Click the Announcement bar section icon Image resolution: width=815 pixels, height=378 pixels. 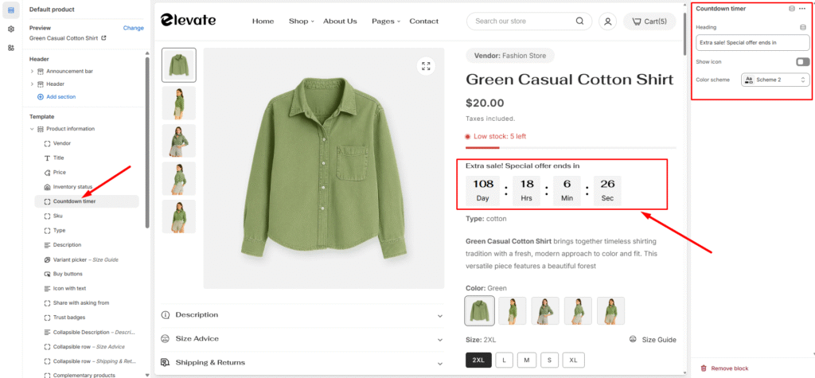[x=41, y=71]
